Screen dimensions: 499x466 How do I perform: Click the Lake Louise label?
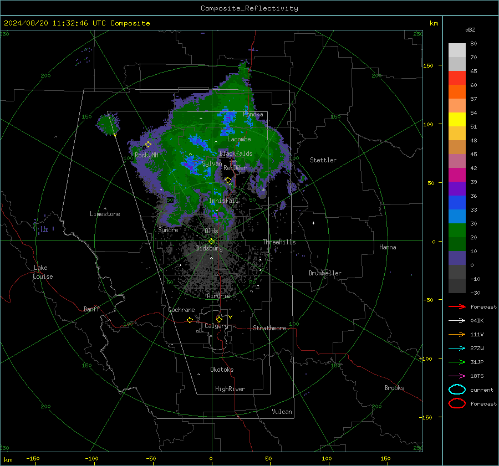click(x=43, y=272)
